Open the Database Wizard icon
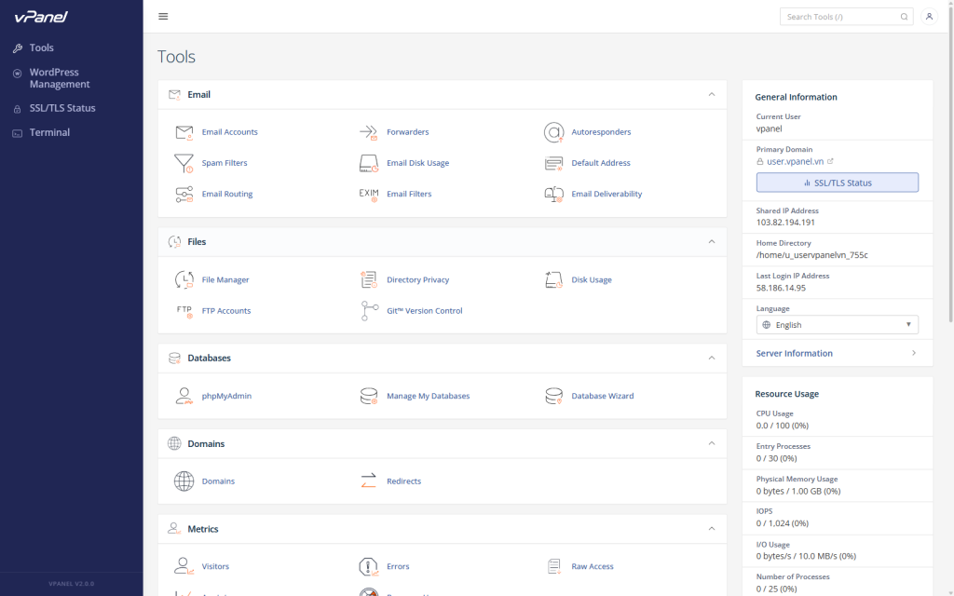 (x=553, y=396)
